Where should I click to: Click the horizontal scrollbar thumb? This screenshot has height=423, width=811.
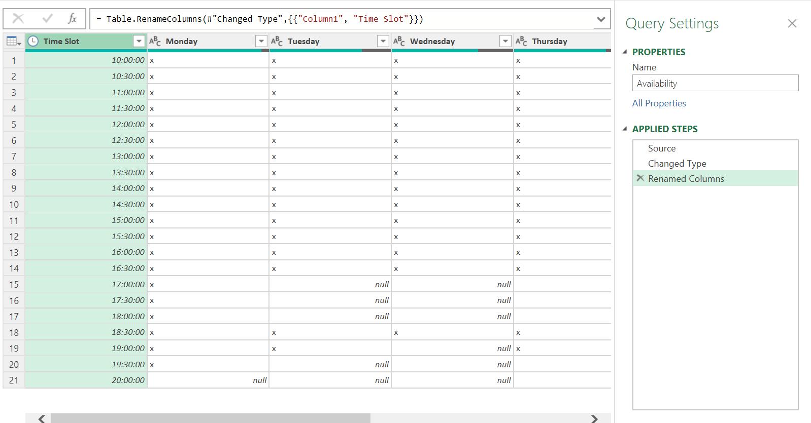pos(211,418)
